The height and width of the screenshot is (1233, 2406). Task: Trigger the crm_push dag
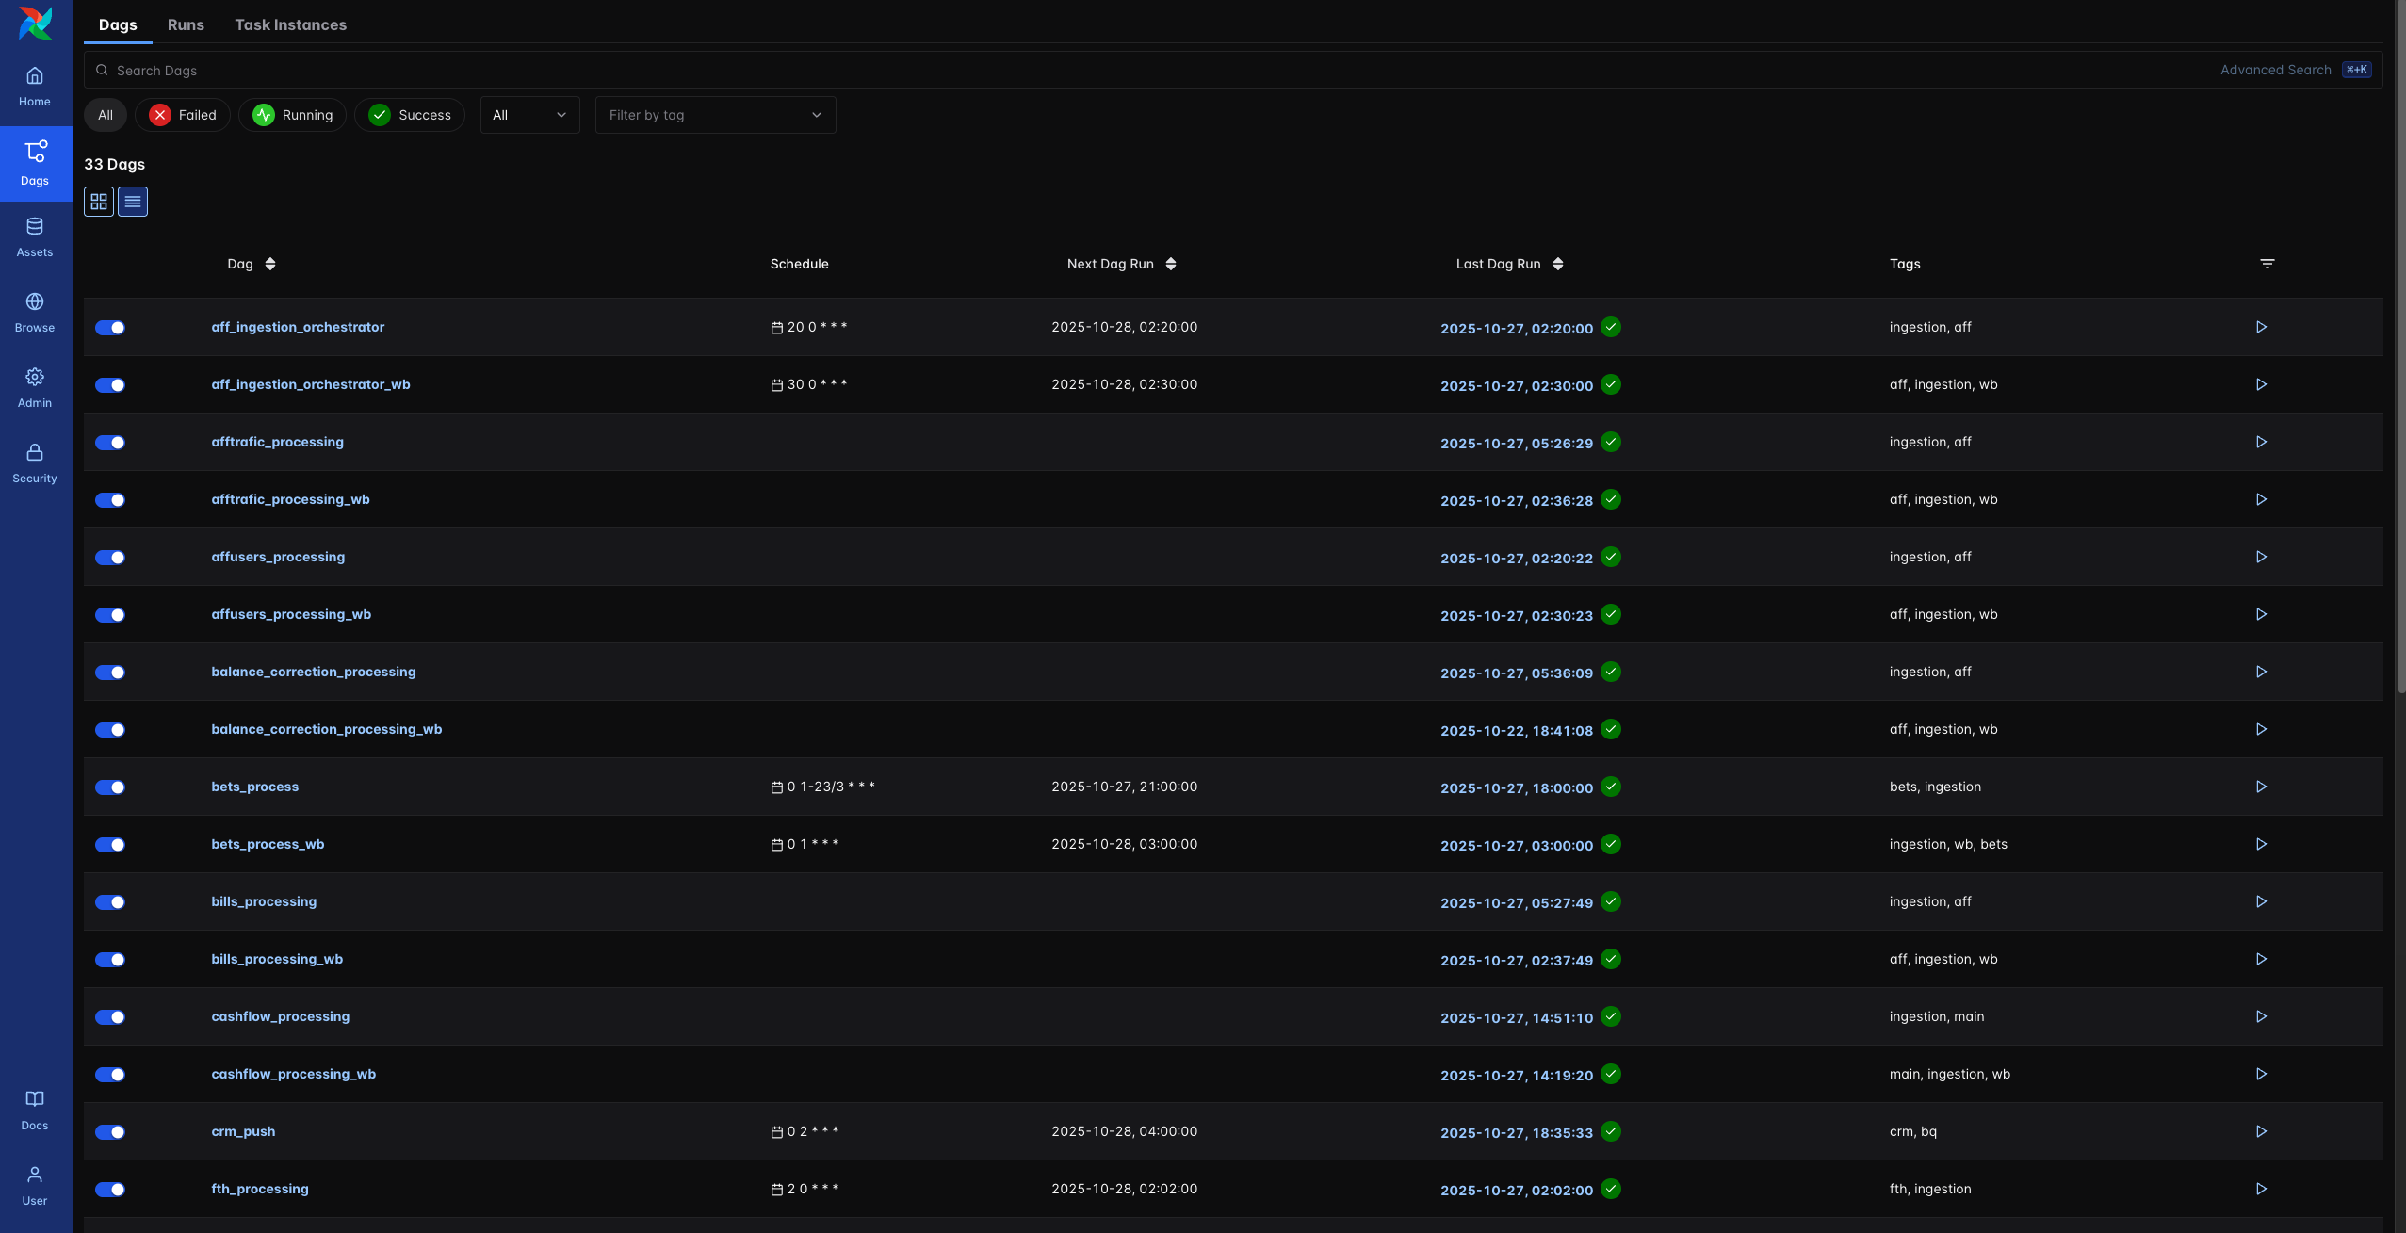(x=2261, y=1131)
